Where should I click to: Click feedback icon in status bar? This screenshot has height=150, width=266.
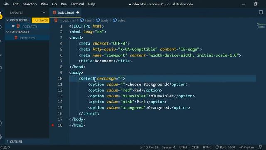coord(260,147)
